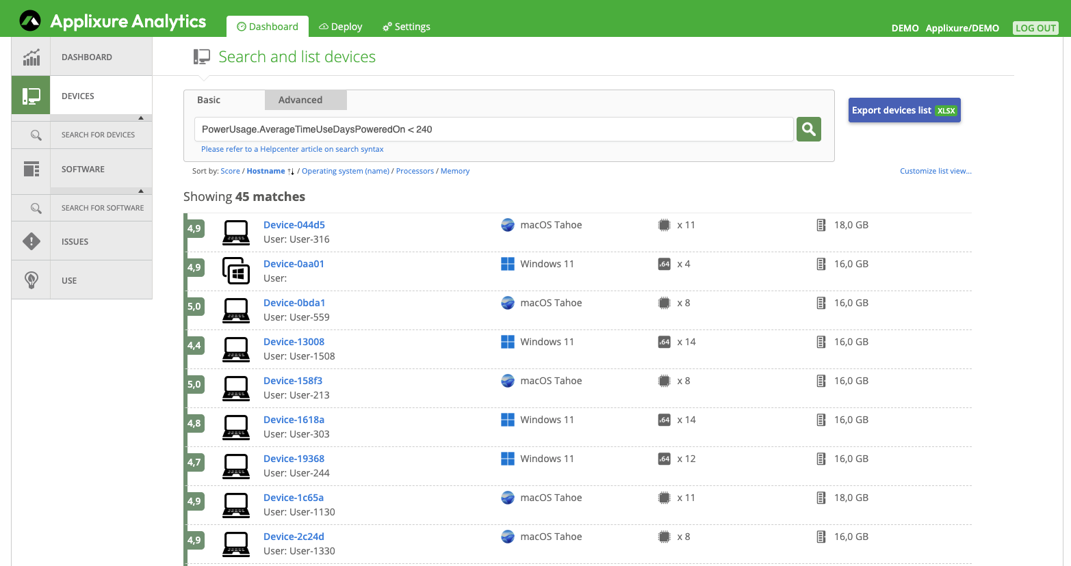
Task: Collapse the Devices submenu arrow
Action: click(x=141, y=118)
